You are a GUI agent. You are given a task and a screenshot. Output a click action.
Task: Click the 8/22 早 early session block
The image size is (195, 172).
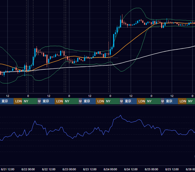click(39, 101)
